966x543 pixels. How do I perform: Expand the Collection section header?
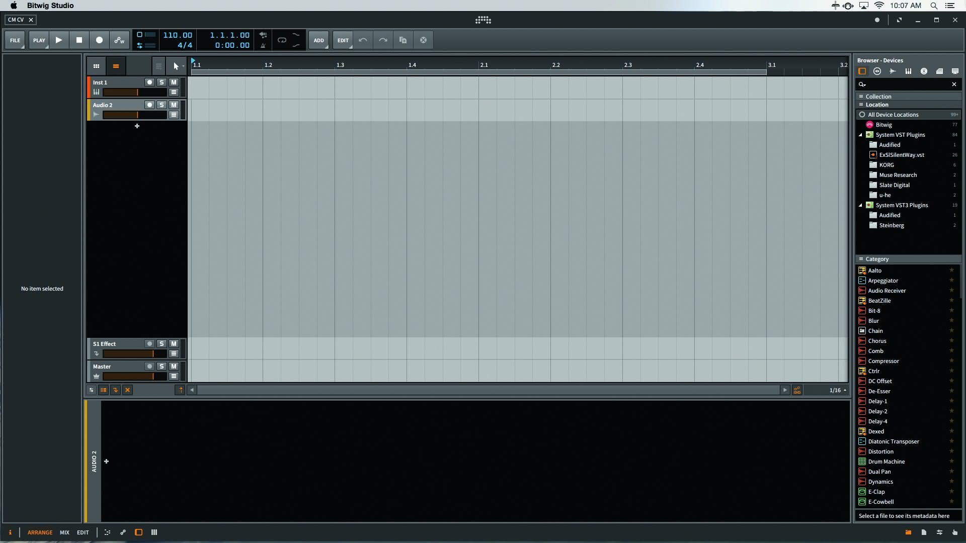[909, 97]
